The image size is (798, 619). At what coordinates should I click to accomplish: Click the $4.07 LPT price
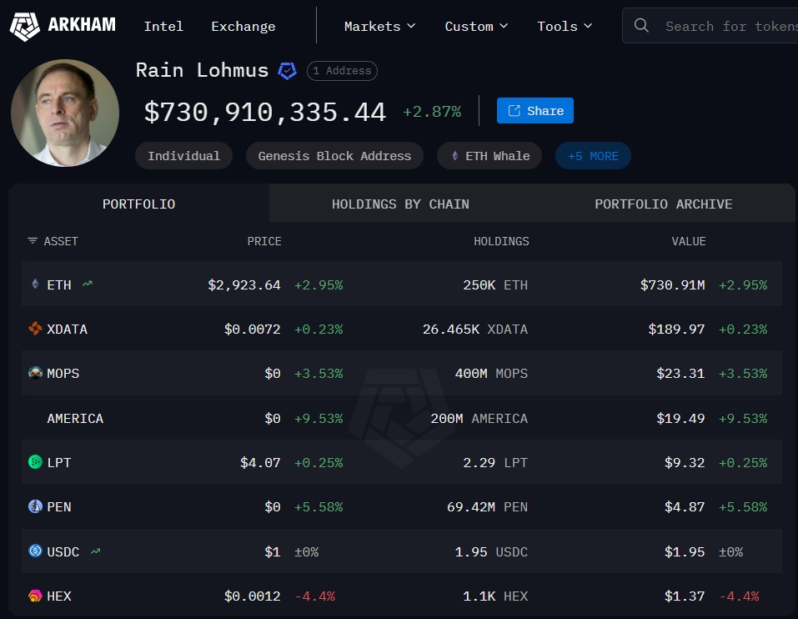point(260,462)
